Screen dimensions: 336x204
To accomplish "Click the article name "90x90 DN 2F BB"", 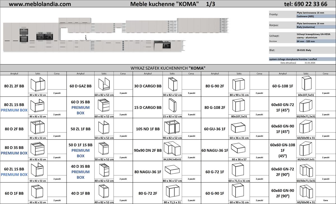I will pyautogui.click(x=148, y=150).
